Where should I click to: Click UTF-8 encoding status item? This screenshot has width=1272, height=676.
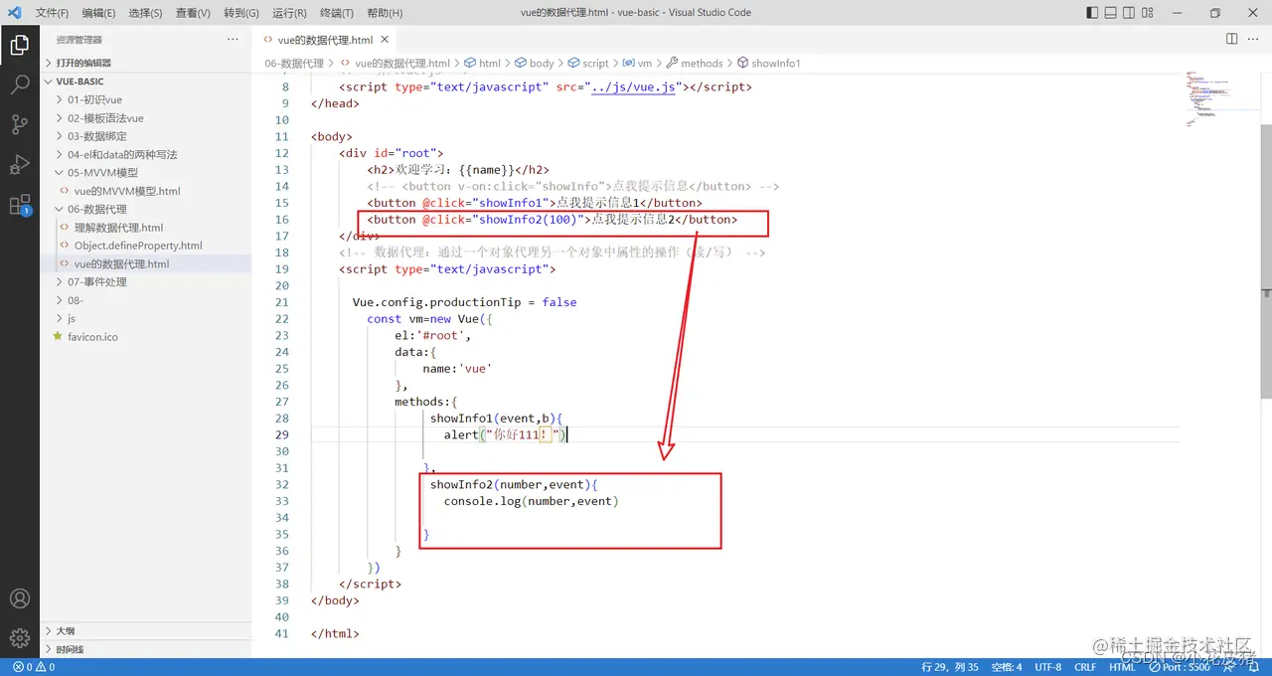[x=1047, y=667]
